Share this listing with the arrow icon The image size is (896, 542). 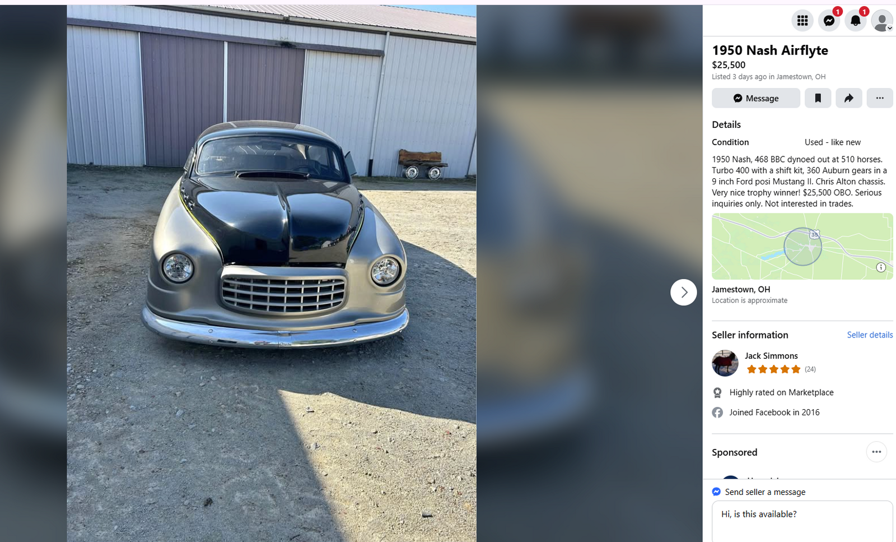(849, 98)
